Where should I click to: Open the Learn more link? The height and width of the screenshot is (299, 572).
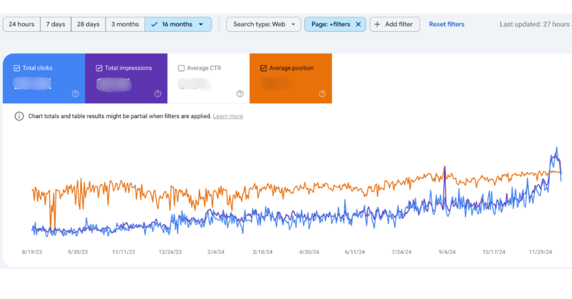coord(228,116)
